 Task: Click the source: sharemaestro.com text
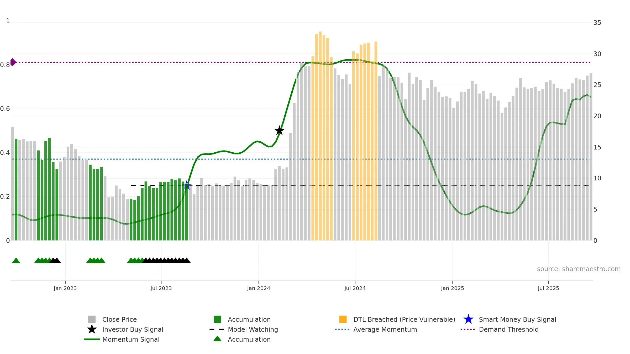[x=579, y=269]
